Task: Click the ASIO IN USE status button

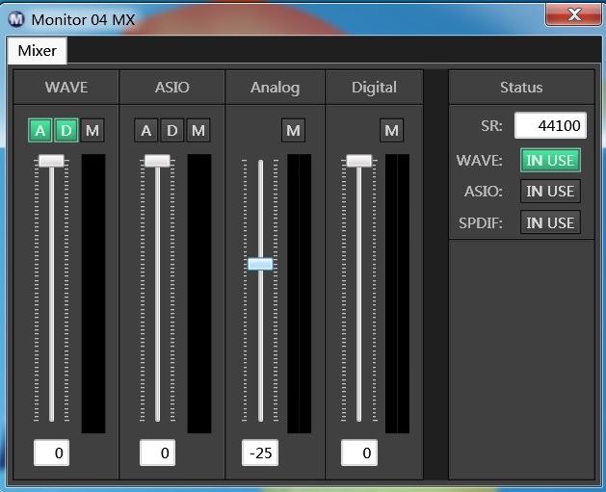Action: [x=549, y=191]
